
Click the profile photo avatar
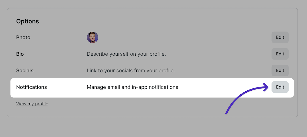pos(93,38)
